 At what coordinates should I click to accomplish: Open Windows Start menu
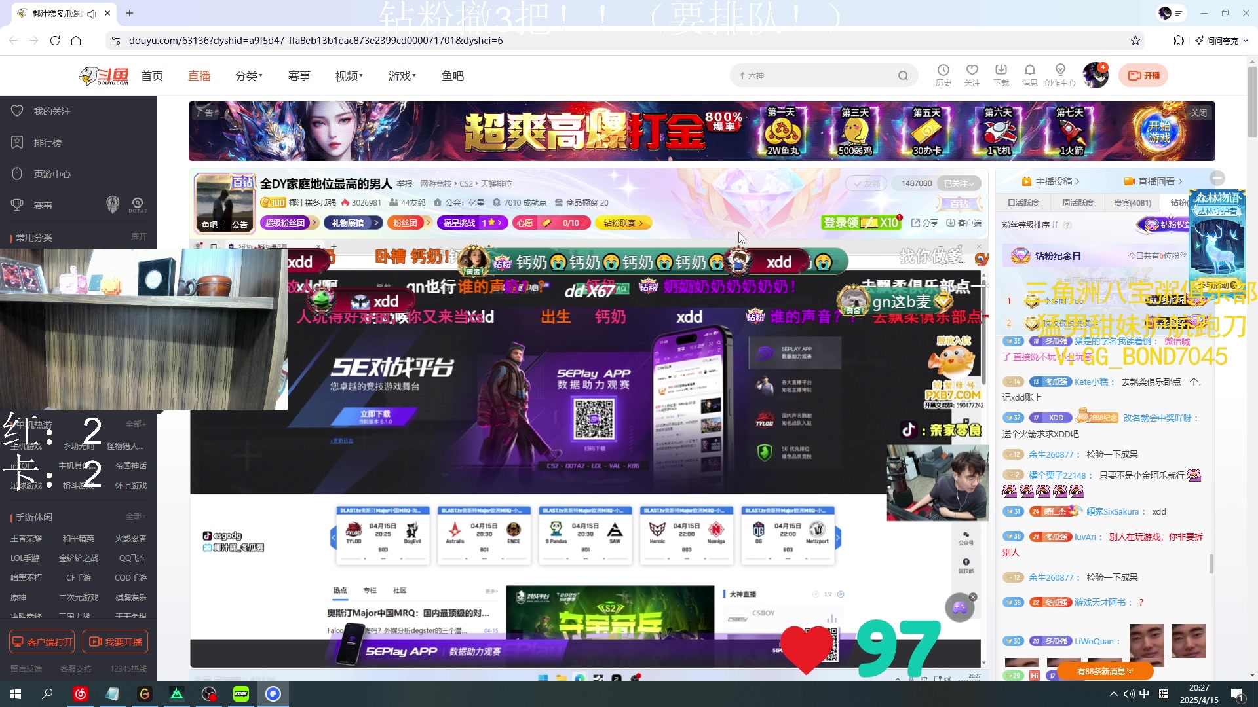tap(16, 694)
